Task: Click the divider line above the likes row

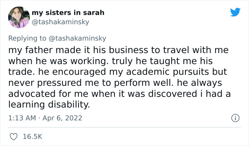Action: click(x=124, y=127)
